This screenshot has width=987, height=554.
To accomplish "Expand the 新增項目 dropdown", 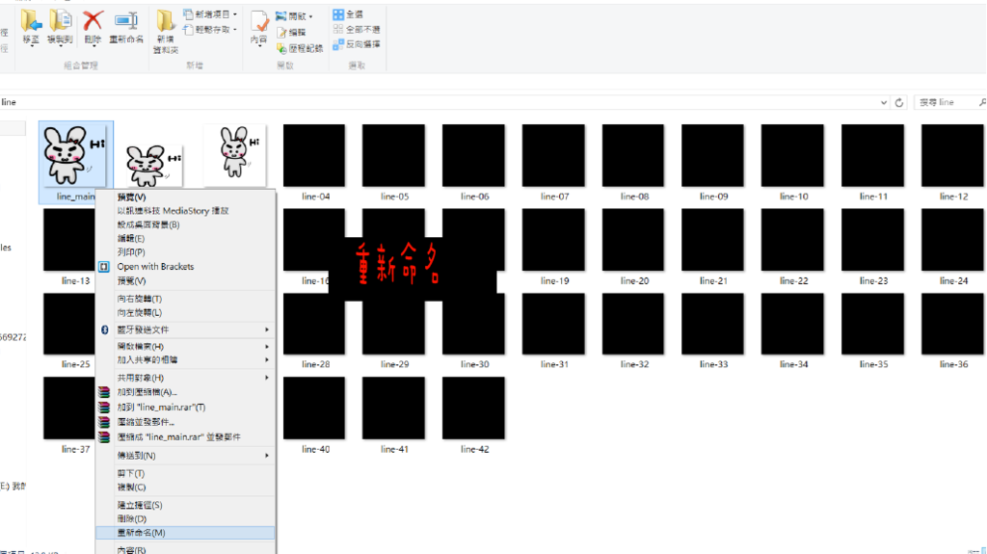I will (235, 14).
